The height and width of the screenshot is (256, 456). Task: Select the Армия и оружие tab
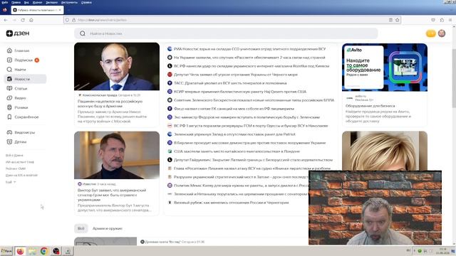(x=108, y=228)
